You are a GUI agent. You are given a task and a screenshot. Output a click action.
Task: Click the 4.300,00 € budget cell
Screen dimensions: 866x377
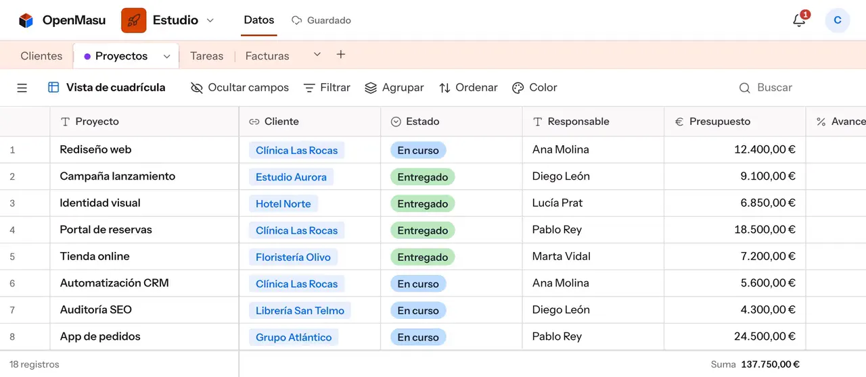click(x=735, y=310)
